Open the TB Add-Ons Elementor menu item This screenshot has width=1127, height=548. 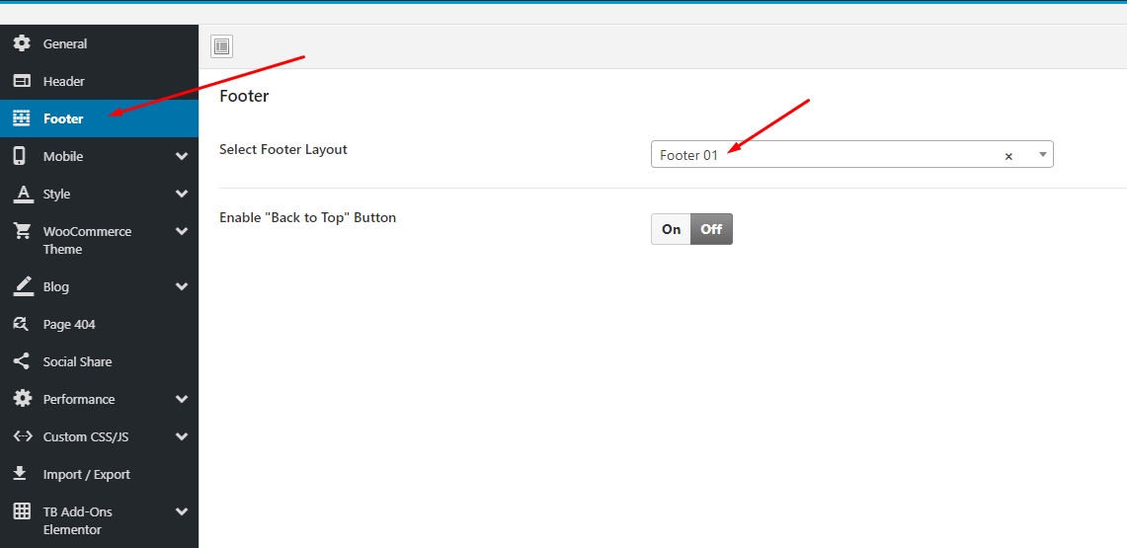click(x=77, y=520)
